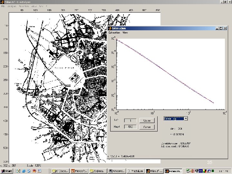Click the Right bound input field showing 513
The height and width of the screenshot is (174, 232).
130,127
